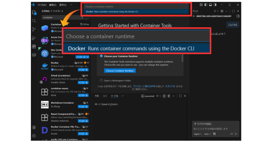The height and width of the screenshot is (143, 273).
Task: Open the Search view in activity bar
Action: click(x=34, y=21)
